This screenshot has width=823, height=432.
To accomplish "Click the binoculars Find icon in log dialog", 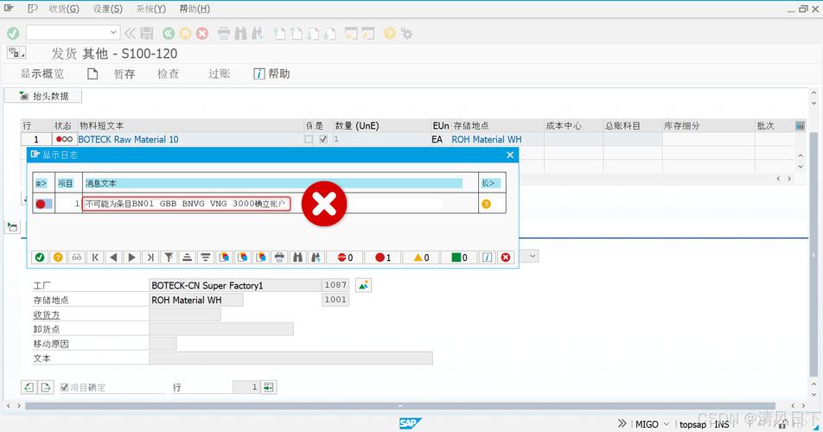I will tap(297, 257).
